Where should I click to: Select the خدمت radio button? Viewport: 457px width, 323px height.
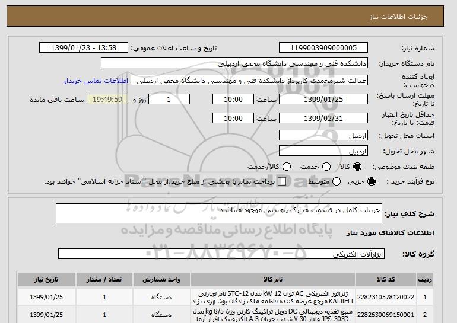[x=326, y=167]
